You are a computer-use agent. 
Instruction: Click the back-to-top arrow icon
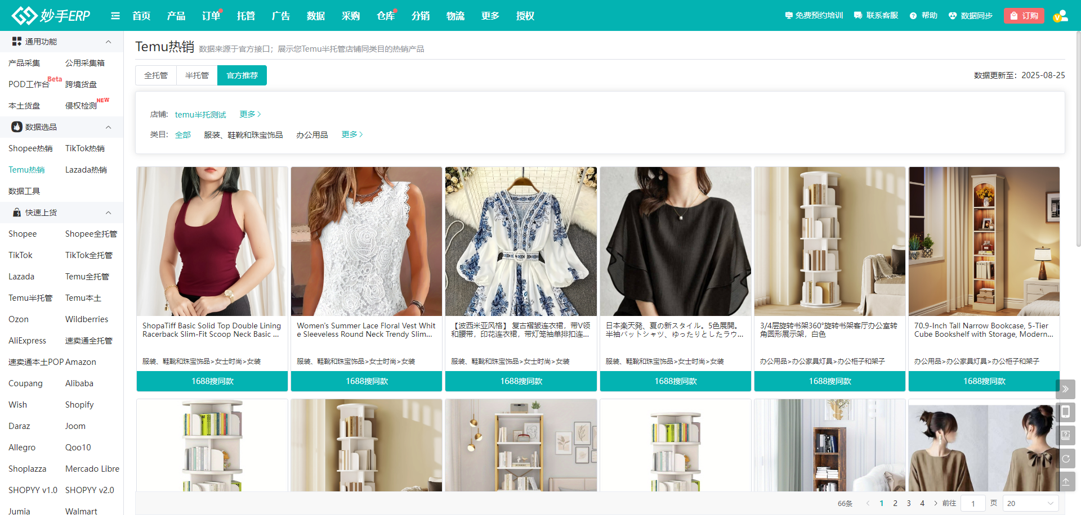(1065, 482)
